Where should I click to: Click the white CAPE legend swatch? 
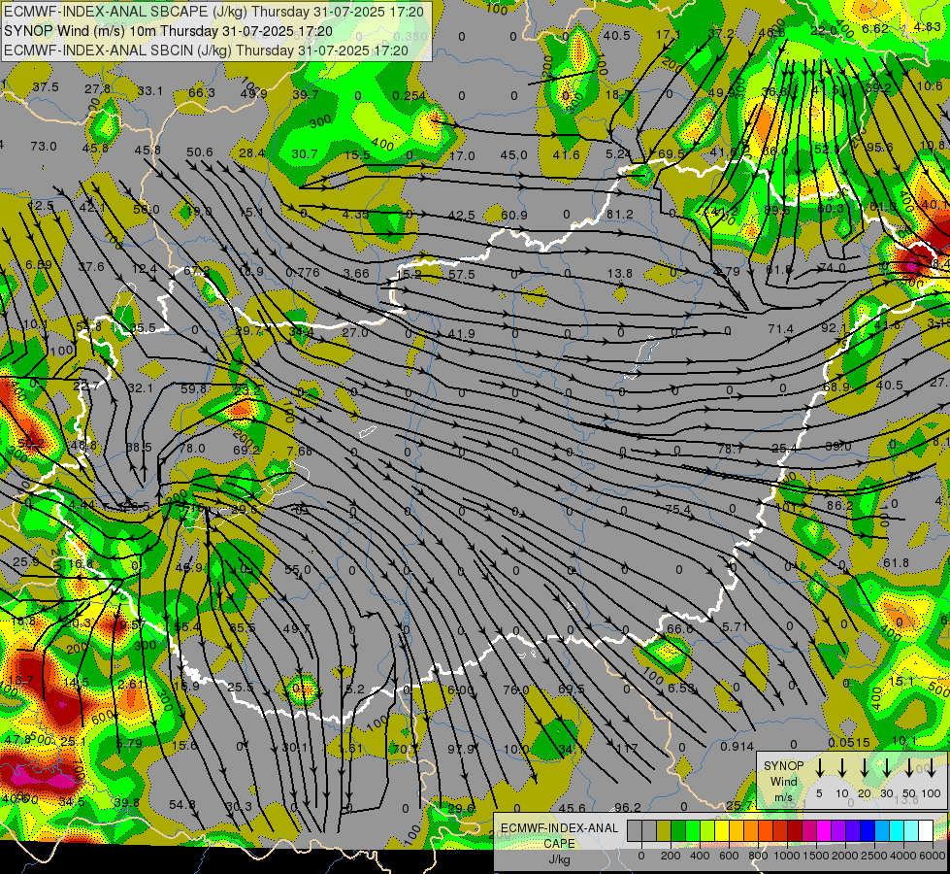925,831
